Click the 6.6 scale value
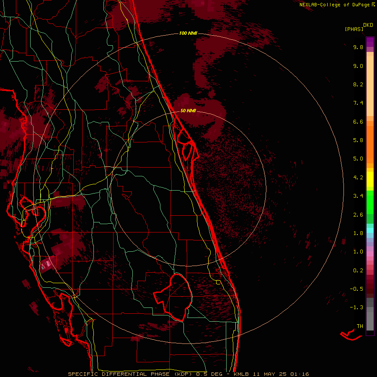 tap(358, 121)
